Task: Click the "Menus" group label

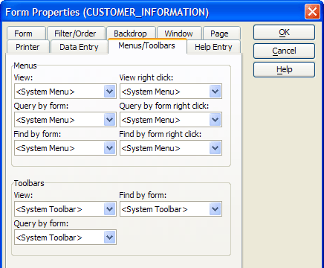Action: (25, 66)
